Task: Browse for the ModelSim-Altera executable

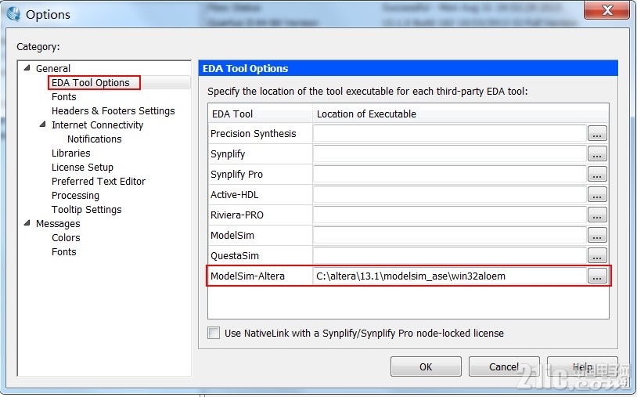Action: coord(597,276)
